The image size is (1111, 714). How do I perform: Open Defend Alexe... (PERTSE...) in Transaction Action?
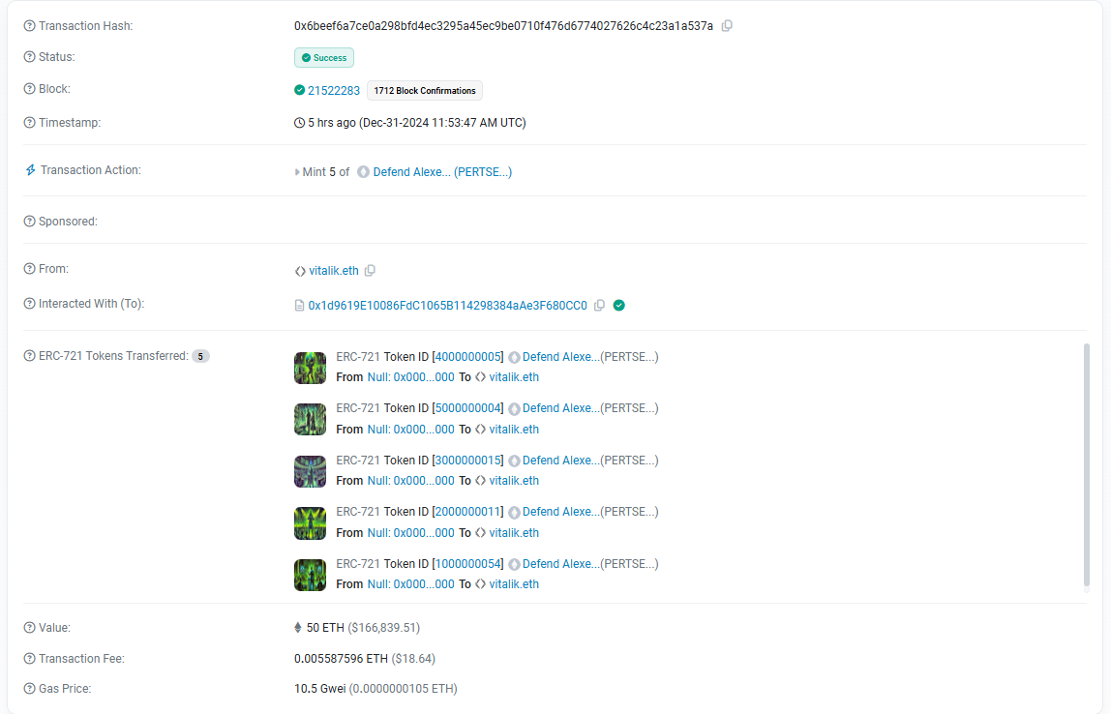(442, 172)
